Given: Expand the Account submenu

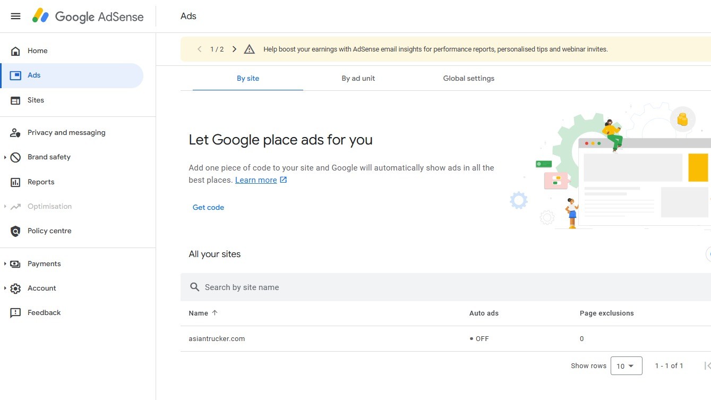Looking at the screenshot, I should click(x=5, y=288).
